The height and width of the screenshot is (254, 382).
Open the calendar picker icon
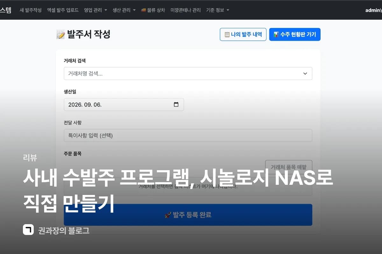[176, 104]
